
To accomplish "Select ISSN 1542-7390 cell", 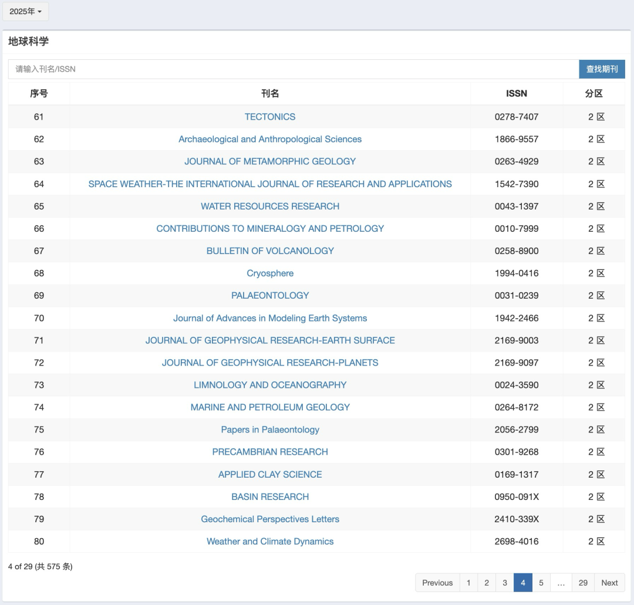I will [x=517, y=184].
